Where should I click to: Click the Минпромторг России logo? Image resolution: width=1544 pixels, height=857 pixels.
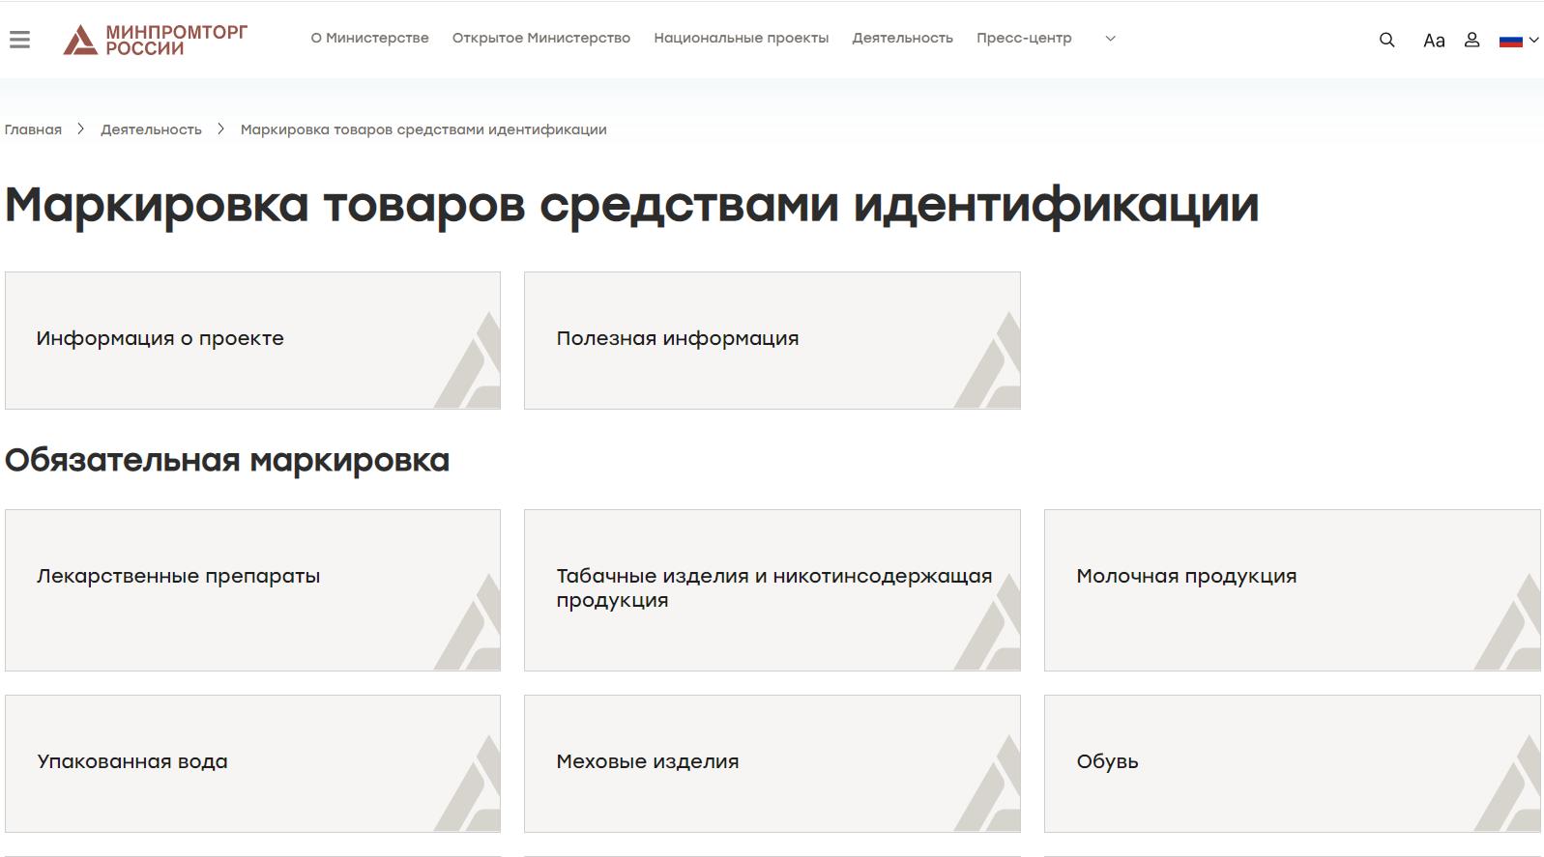[x=156, y=40]
